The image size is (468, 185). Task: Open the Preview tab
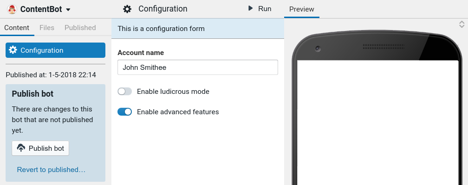[302, 9]
